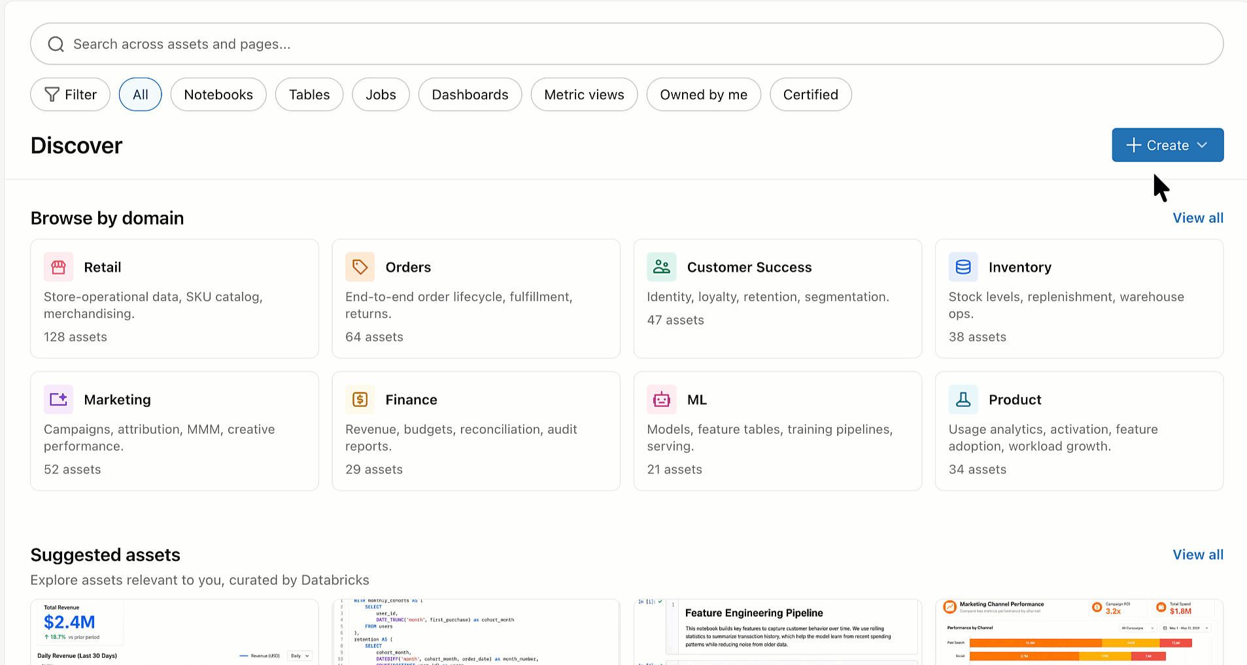Click the 34 assets count
This screenshot has height=665, width=1247.
pyautogui.click(x=978, y=470)
